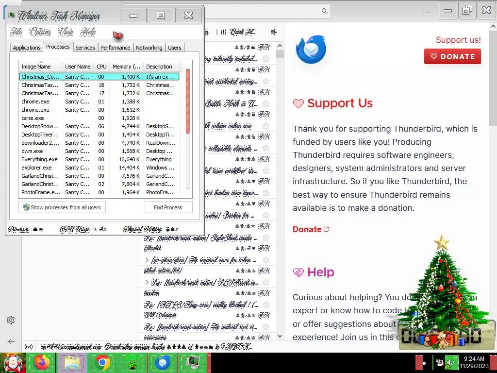The height and width of the screenshot is (373, 497).
Task: Star the 'indirectly included' message
Action: point(266,59)
